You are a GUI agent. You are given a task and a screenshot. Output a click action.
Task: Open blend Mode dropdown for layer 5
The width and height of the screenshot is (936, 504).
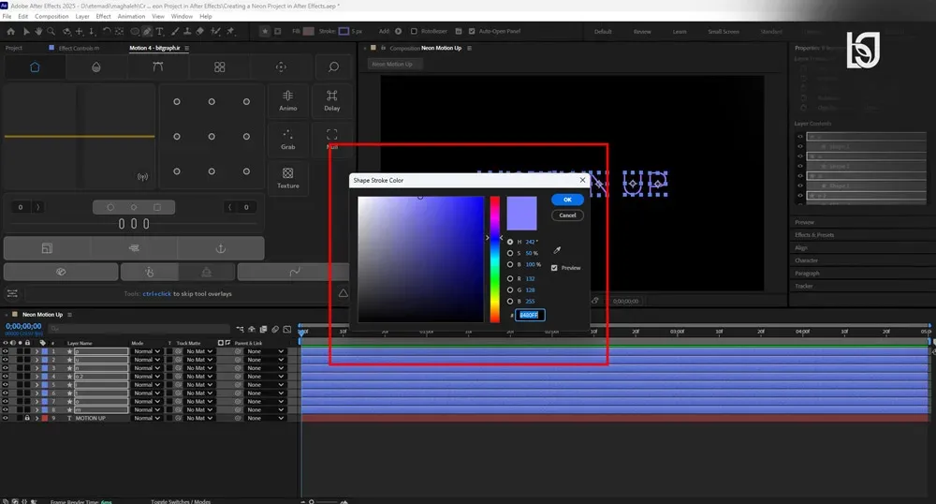[147, 385]
